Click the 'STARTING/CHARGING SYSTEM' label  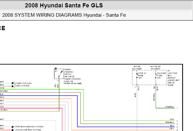[29, 127]
